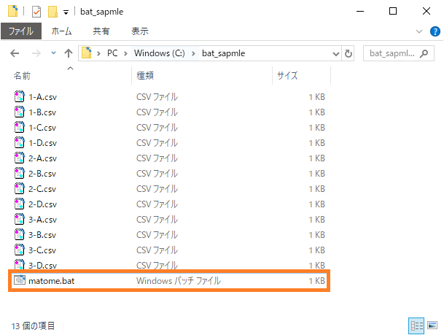
Task: Select the file 2-C.csv
Action: point(42,189)
